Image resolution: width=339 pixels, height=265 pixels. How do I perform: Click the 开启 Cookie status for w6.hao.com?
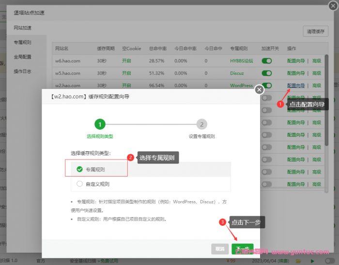coord(126,61)
